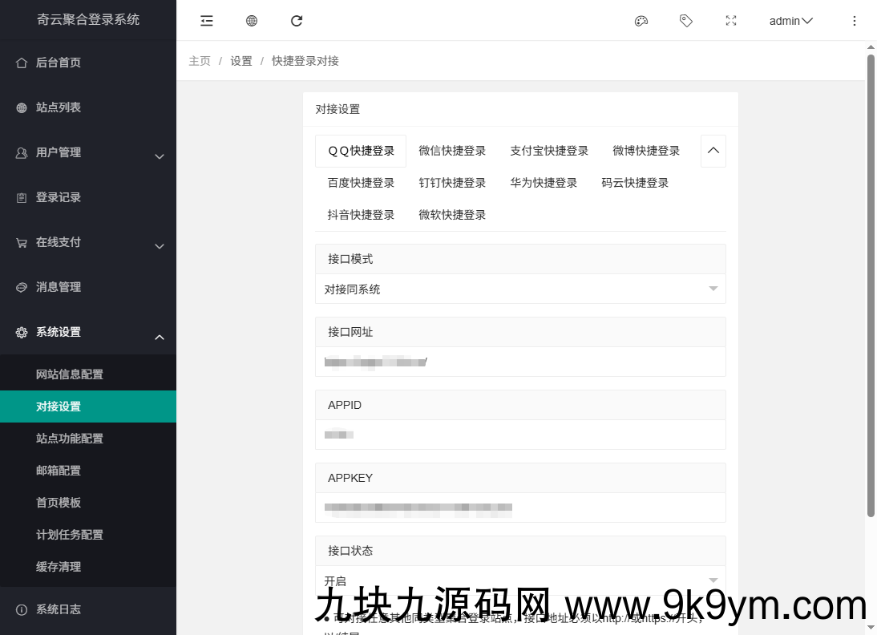Image resolution: width=877 pixels, height=635 pixels.
Task: Click the user icon beside 用户管理
Action: pos(22,152)
